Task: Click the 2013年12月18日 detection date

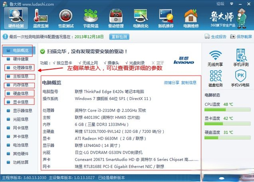Action: point(89,37)
